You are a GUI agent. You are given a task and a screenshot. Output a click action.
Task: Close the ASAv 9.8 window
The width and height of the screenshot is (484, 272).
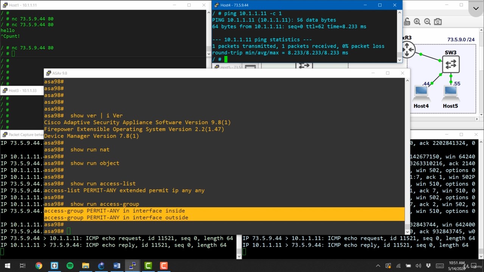pyautogui.click(x=403, y=73)
